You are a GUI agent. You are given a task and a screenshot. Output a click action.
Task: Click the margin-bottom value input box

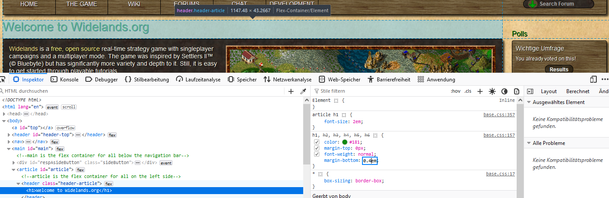pos(370,161)
